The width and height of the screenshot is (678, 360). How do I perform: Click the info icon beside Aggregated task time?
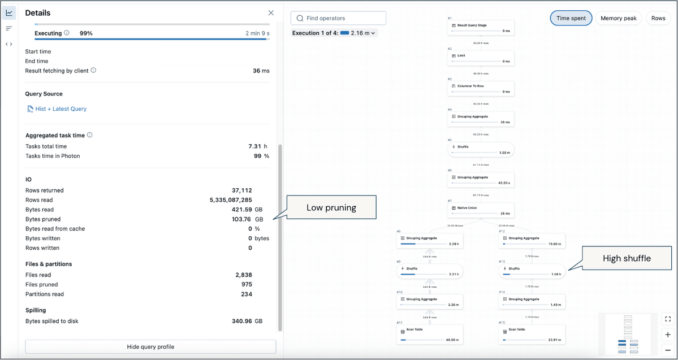point(89,135)
